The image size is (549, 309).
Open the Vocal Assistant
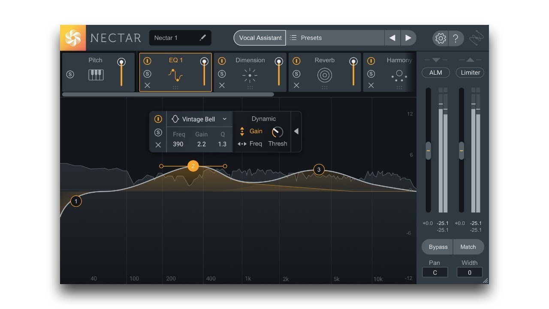click(x=259, y=38)
